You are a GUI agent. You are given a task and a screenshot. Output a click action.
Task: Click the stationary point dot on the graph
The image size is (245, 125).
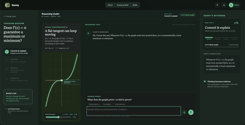62,80
